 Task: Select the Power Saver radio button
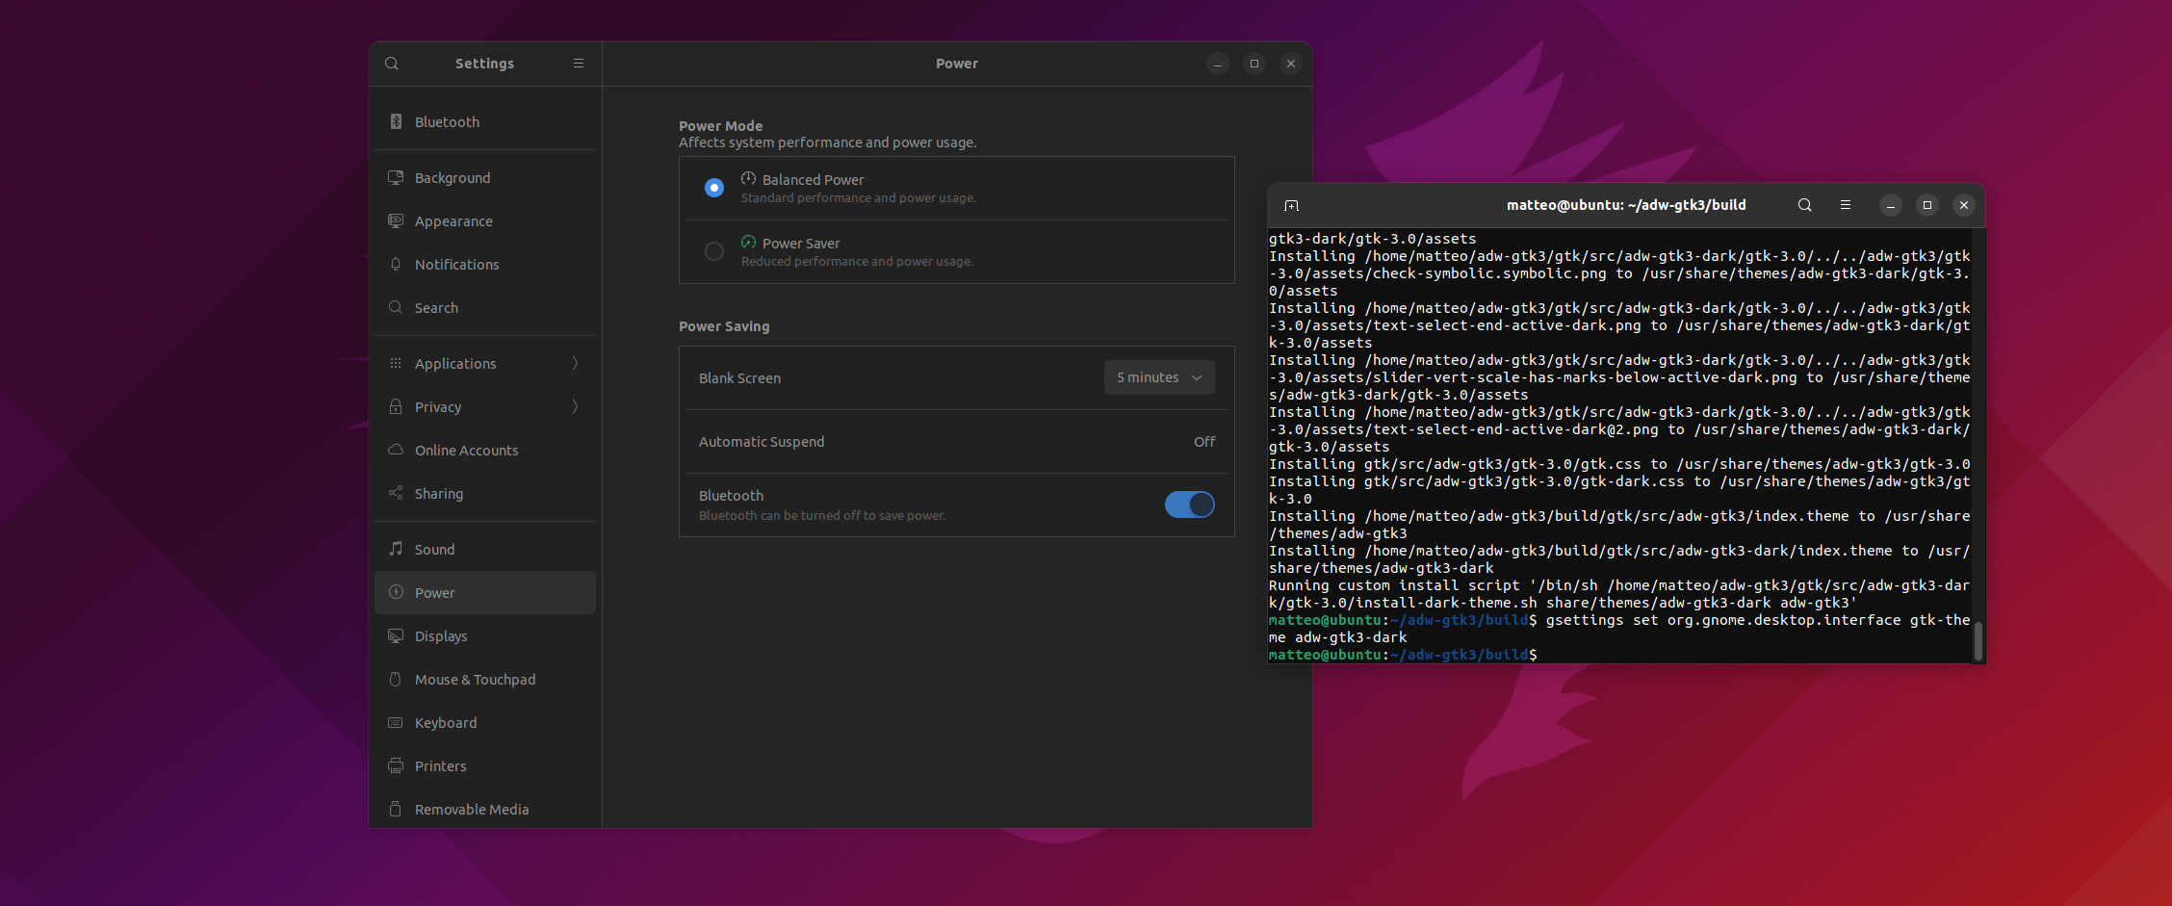point(714,251)
